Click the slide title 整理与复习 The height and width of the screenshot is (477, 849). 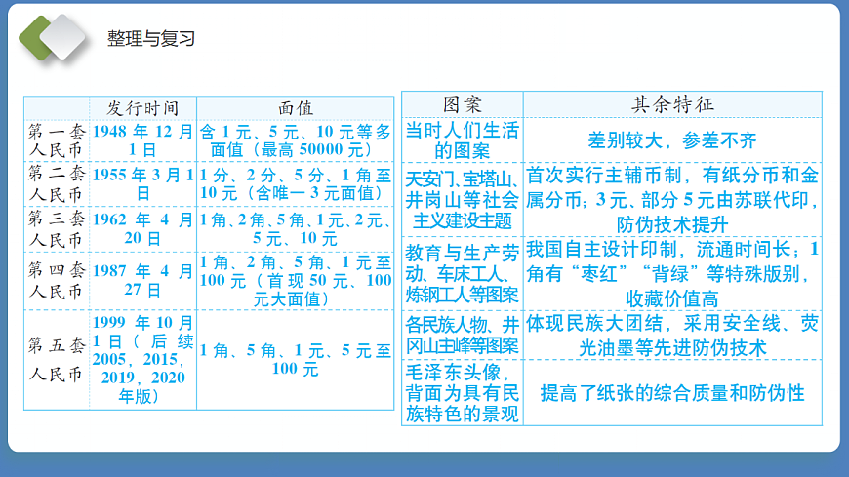click(151, 38)
